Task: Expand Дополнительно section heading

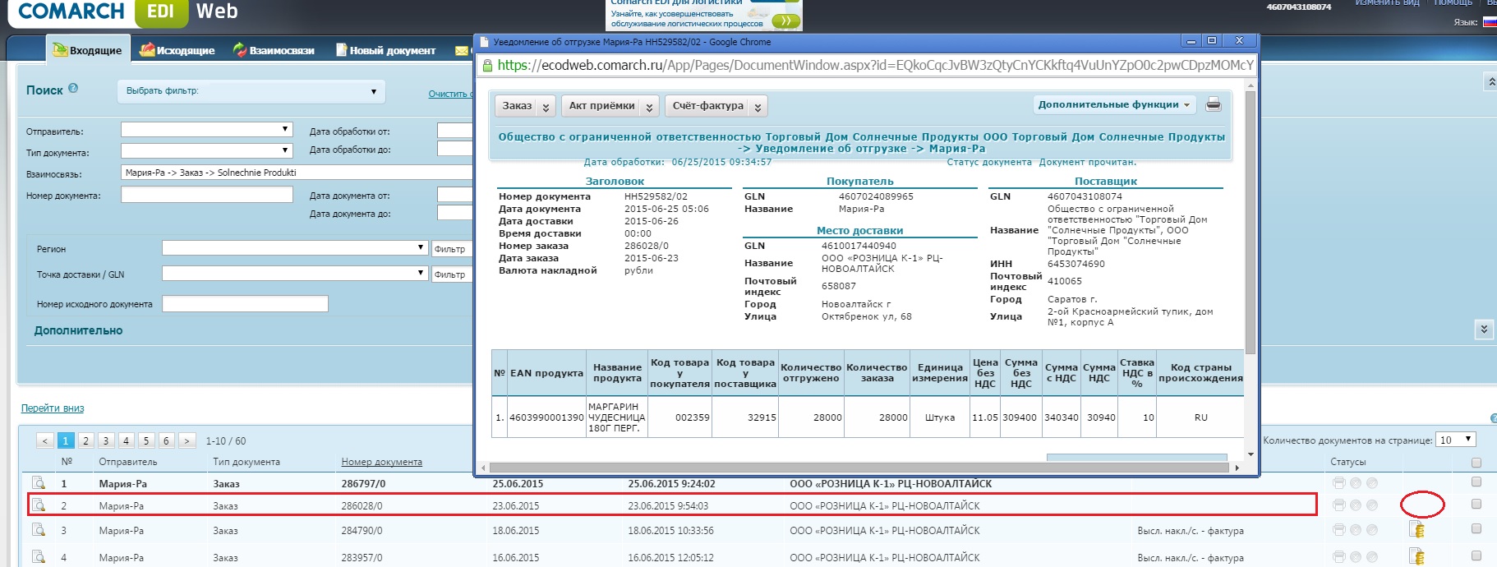Action: pos(79,330)
